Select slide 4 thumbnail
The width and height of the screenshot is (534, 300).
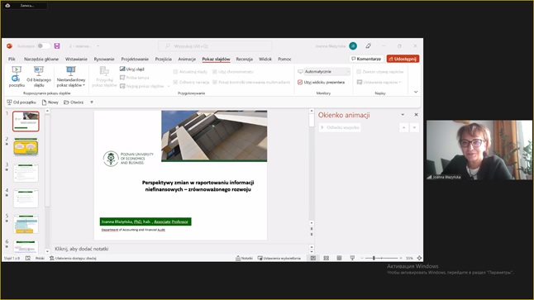click(x=26, y=198)
